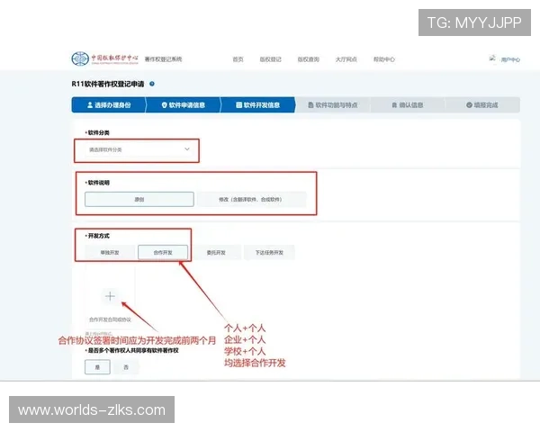Switch to the 软件开发信息 step tab
540x432 pixels.
[257, 104]
